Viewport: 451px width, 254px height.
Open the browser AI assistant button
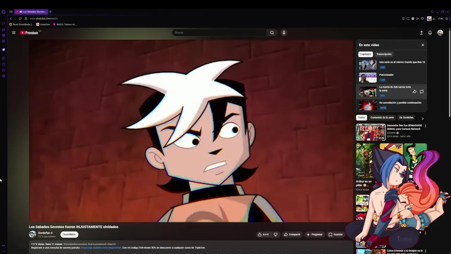[440, 19]
